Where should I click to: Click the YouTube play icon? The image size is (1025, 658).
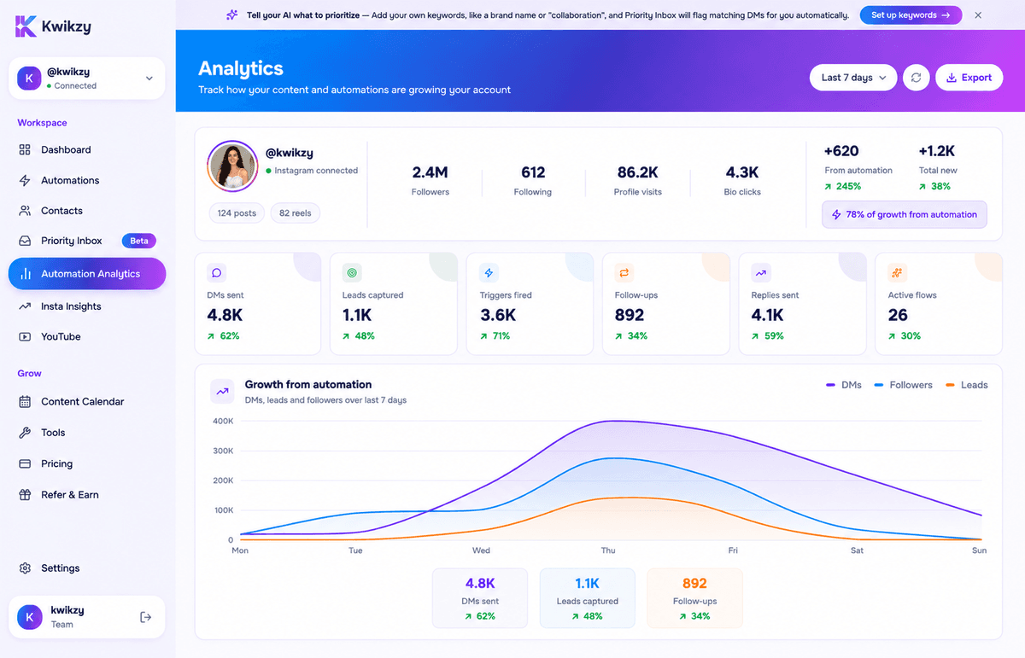25,336
